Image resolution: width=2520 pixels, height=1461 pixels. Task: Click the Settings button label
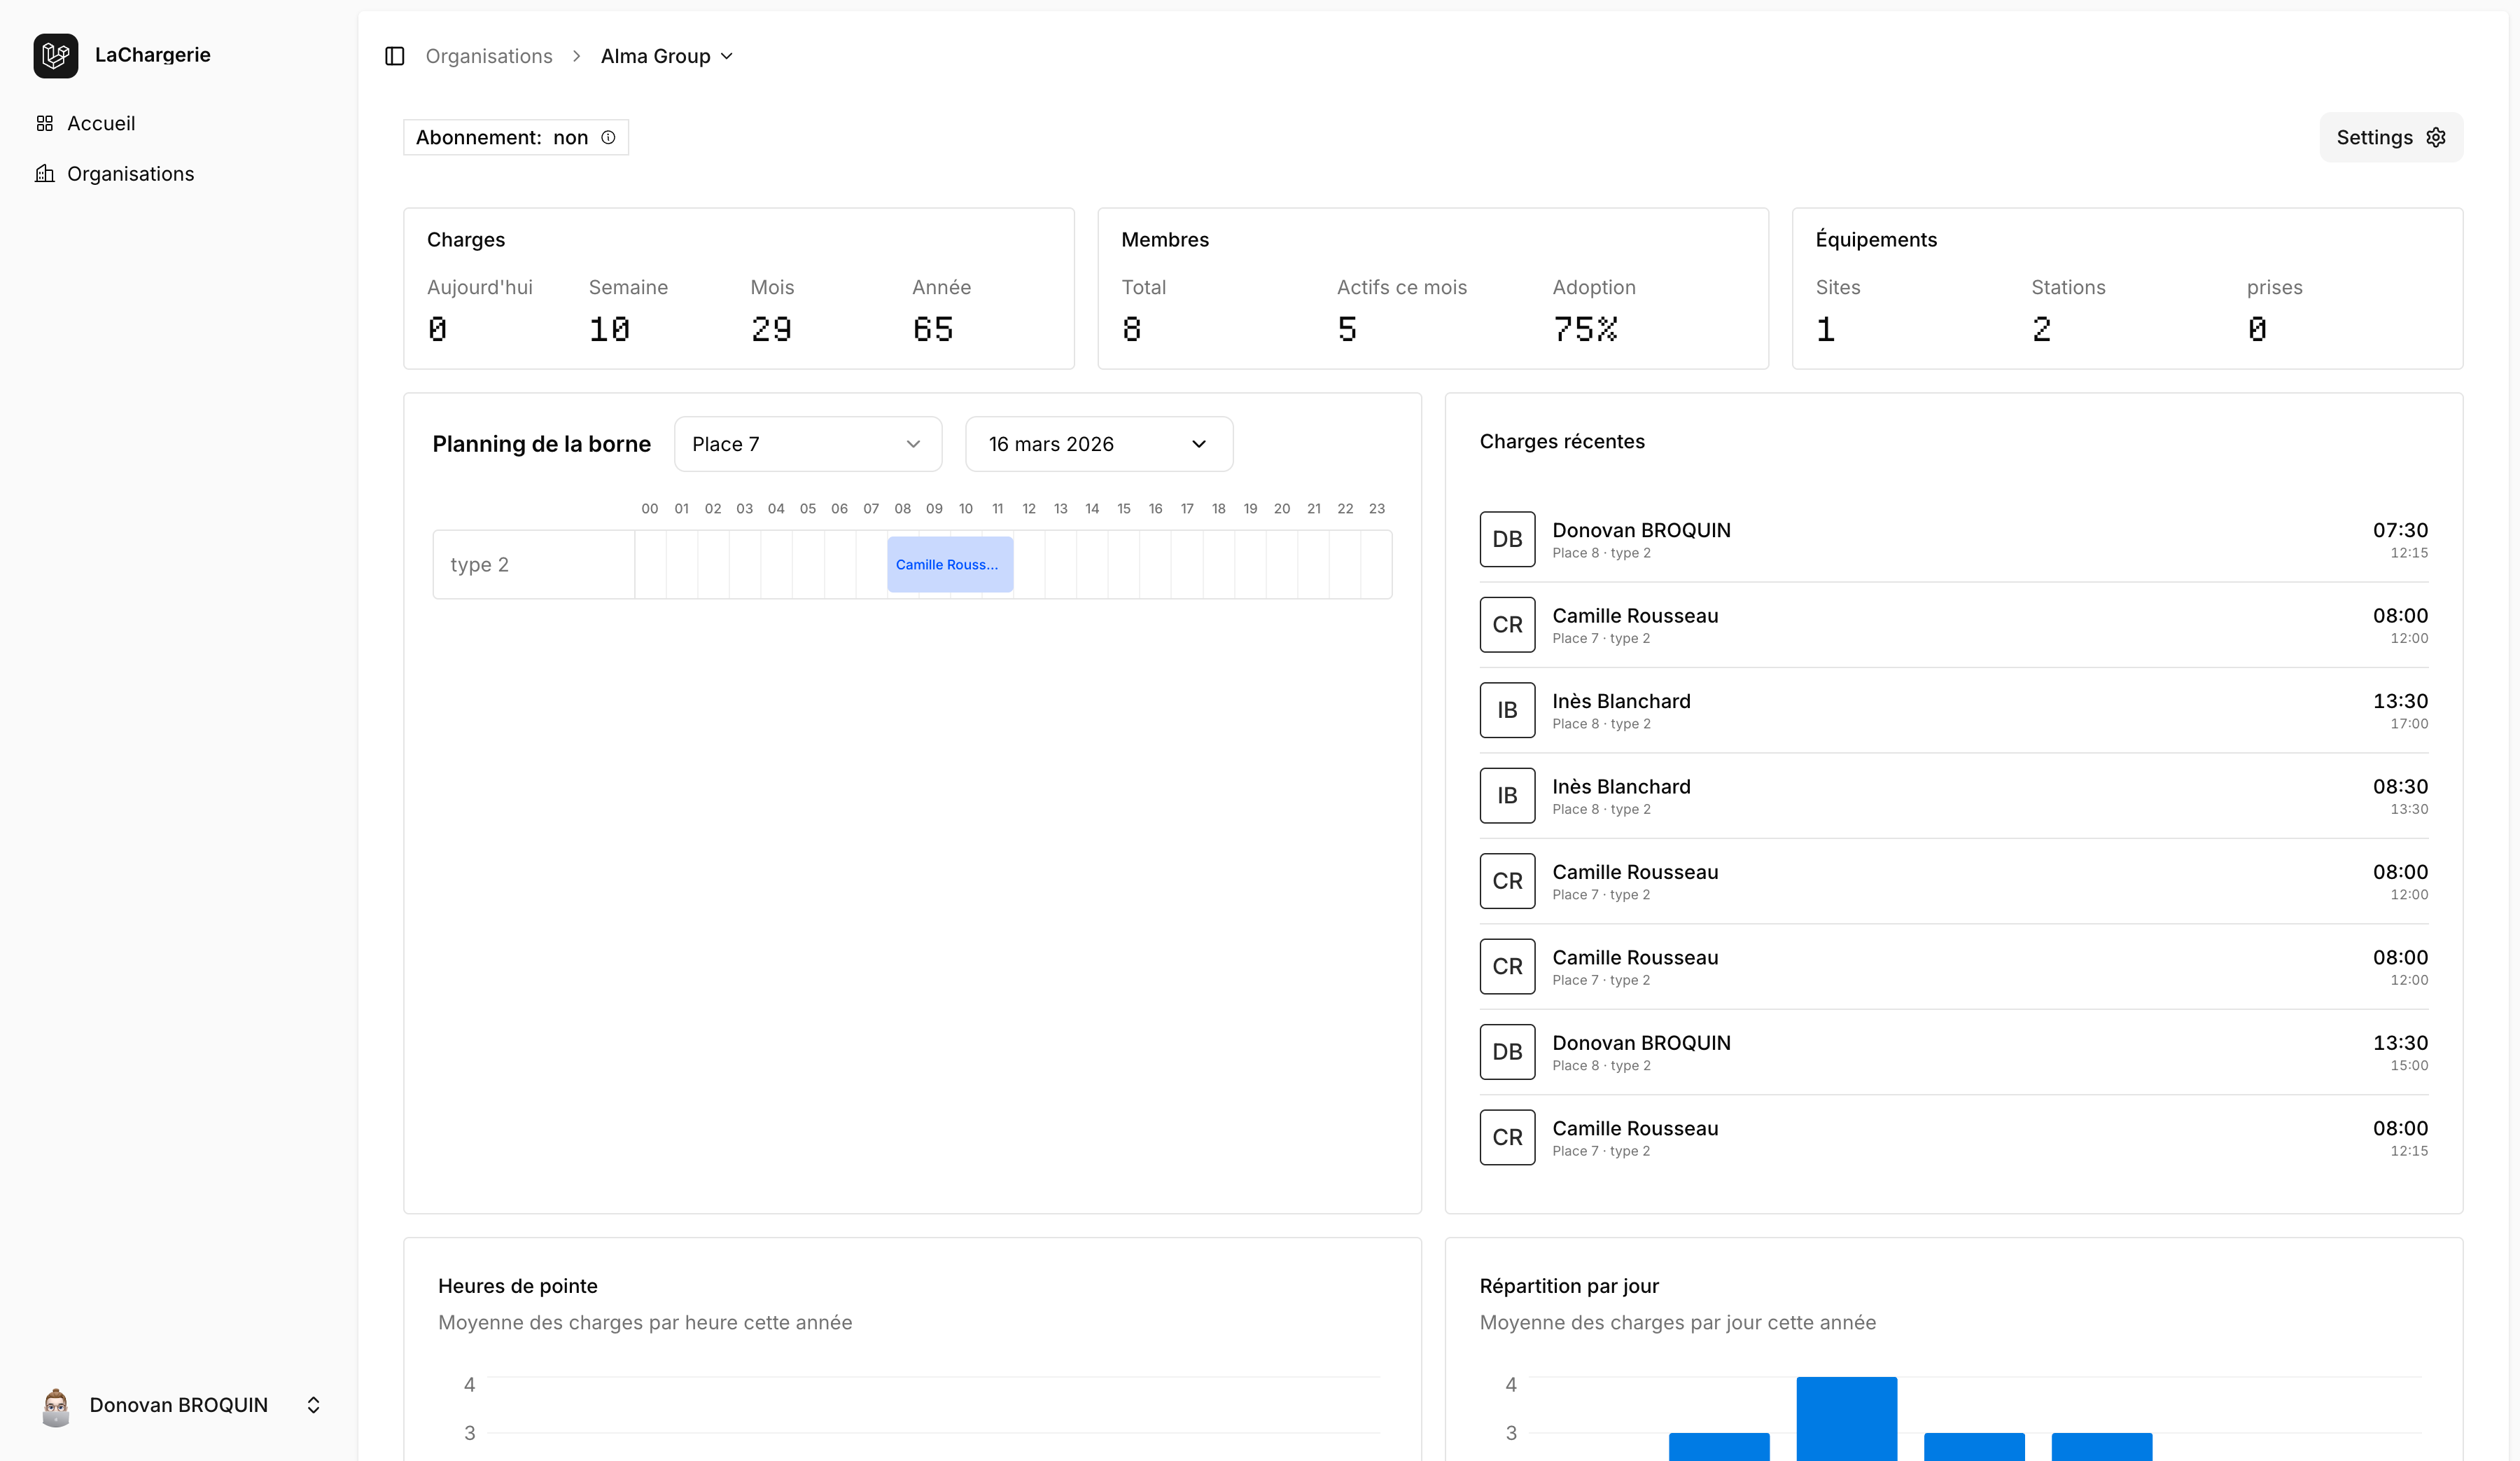pos(2374,137)
